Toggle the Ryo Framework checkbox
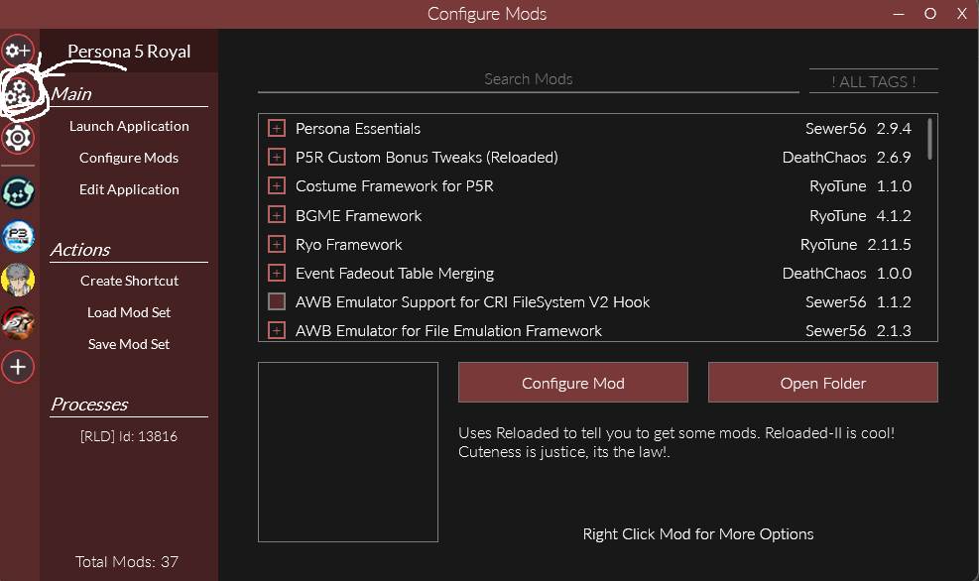Screen dimensions: 979x581 277,244
